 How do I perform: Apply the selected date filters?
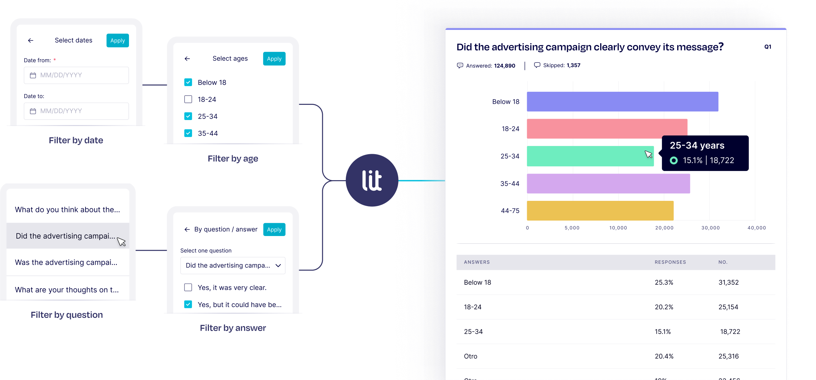pyautogui.click(x=117, y=40)
